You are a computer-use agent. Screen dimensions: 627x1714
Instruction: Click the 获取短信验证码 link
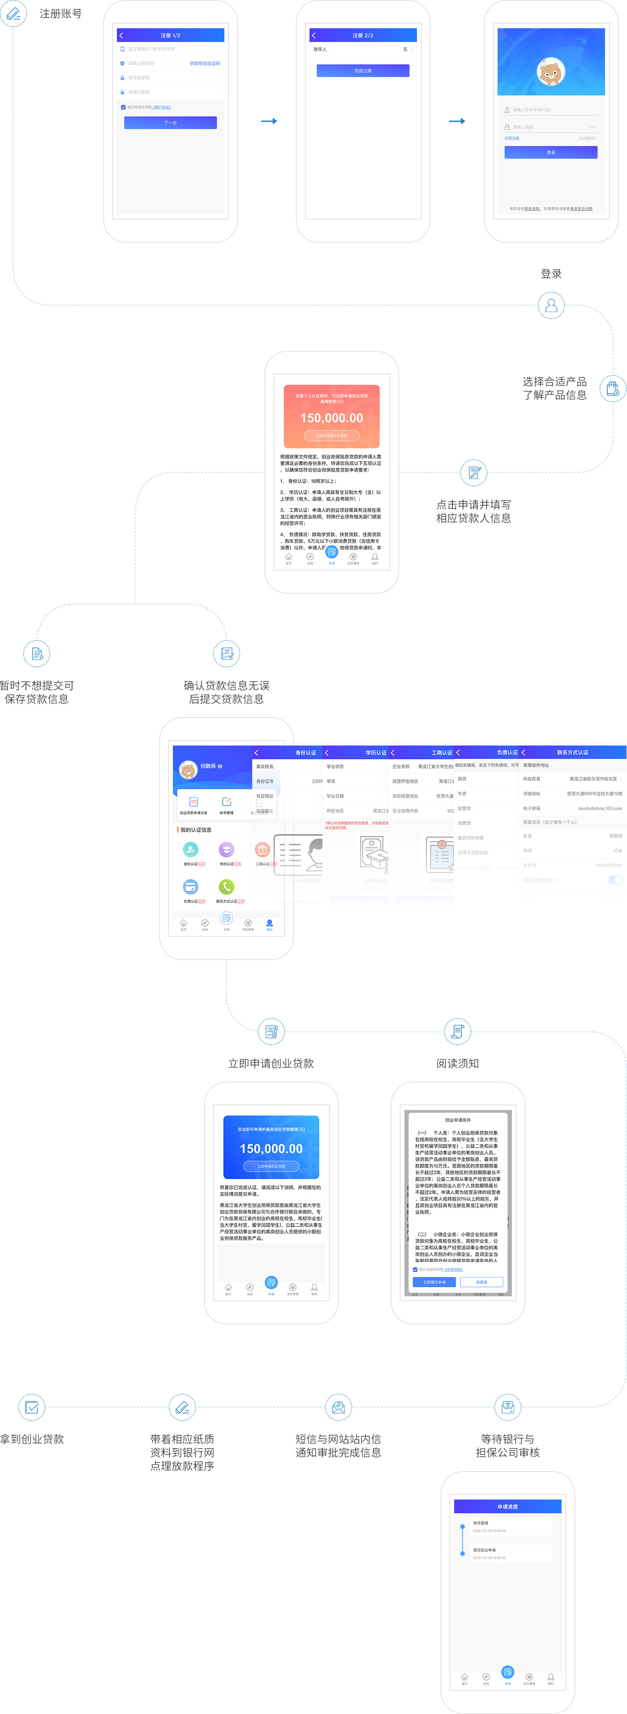click(x=204, y=63)
